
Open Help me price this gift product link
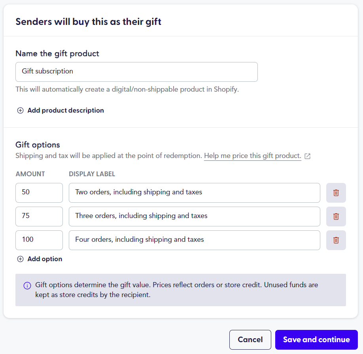point(253,156)
